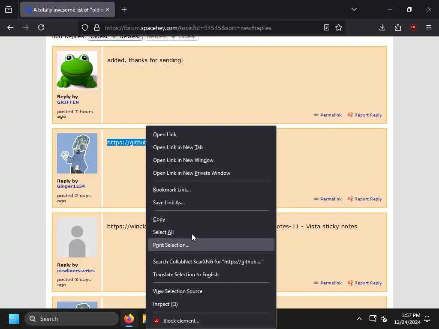439x329 pixels.
Task: Sort replies Newest to Oldest
Action: (x=171, y=37)
